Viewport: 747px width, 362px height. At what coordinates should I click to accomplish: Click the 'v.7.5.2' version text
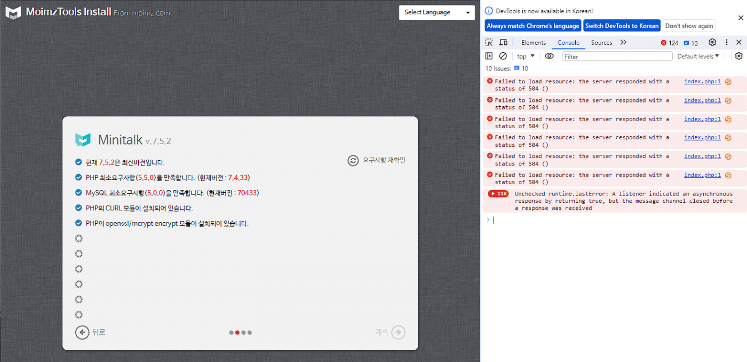pyautogui.click(x=158, y=141)
